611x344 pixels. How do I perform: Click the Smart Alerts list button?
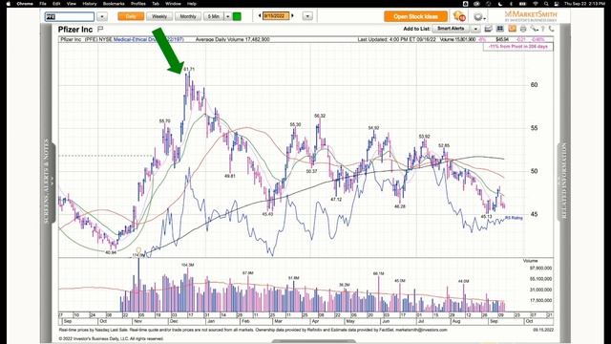(451, 29)
